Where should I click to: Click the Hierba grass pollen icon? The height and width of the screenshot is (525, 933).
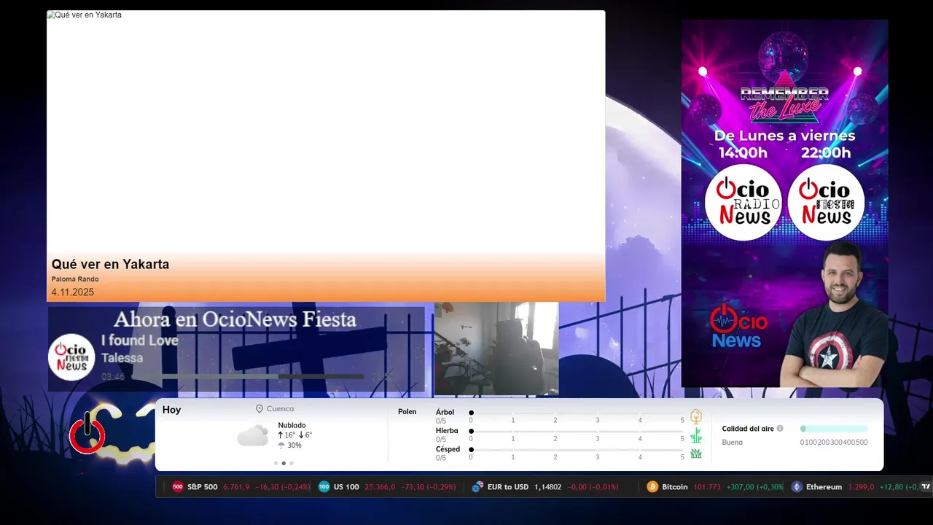coord(696,435)
